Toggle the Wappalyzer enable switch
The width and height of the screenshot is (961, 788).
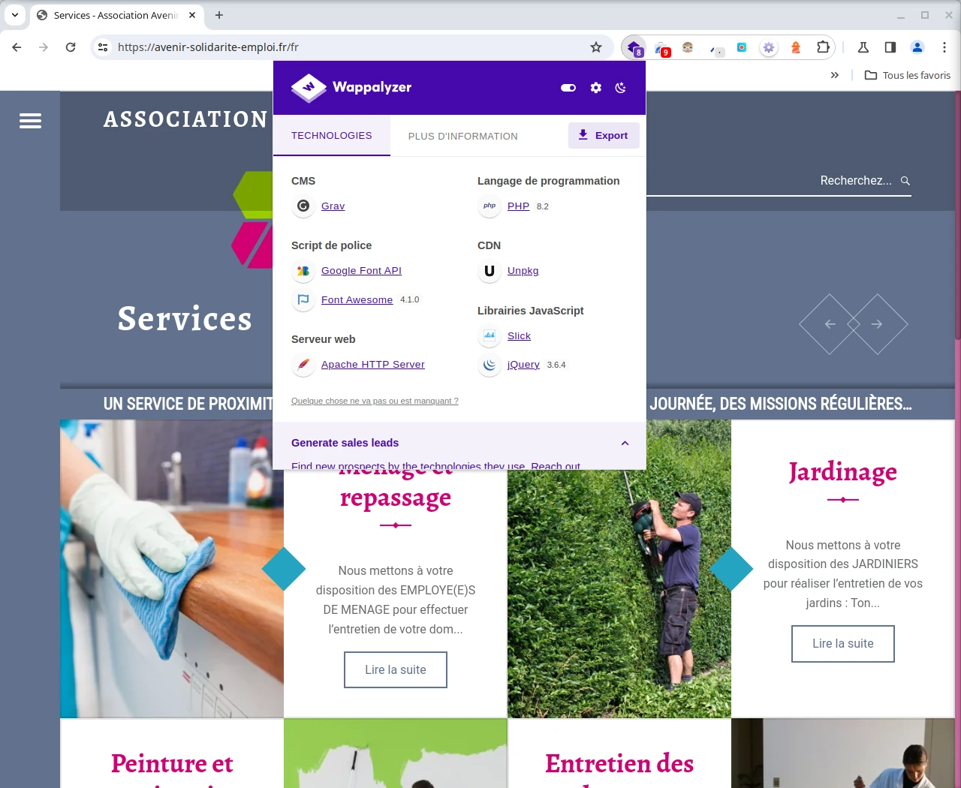(x=568, y=88)
